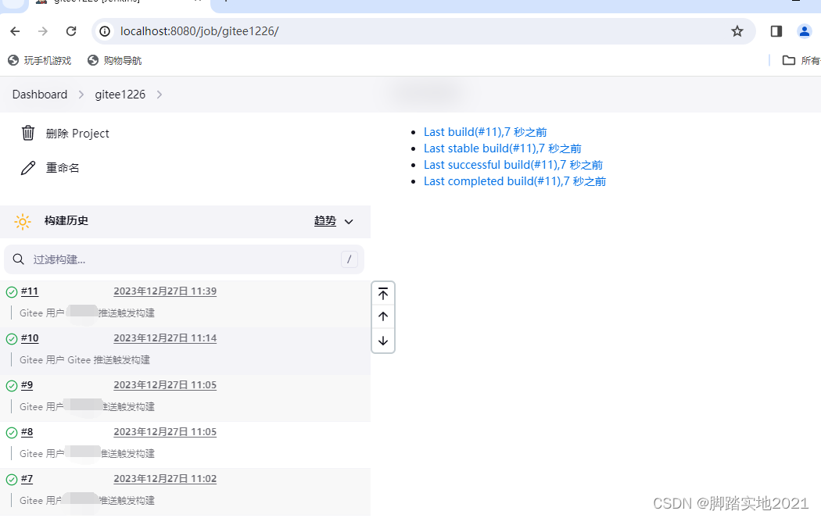Open build #8
The image size is (821, 518).
point(27,432)
